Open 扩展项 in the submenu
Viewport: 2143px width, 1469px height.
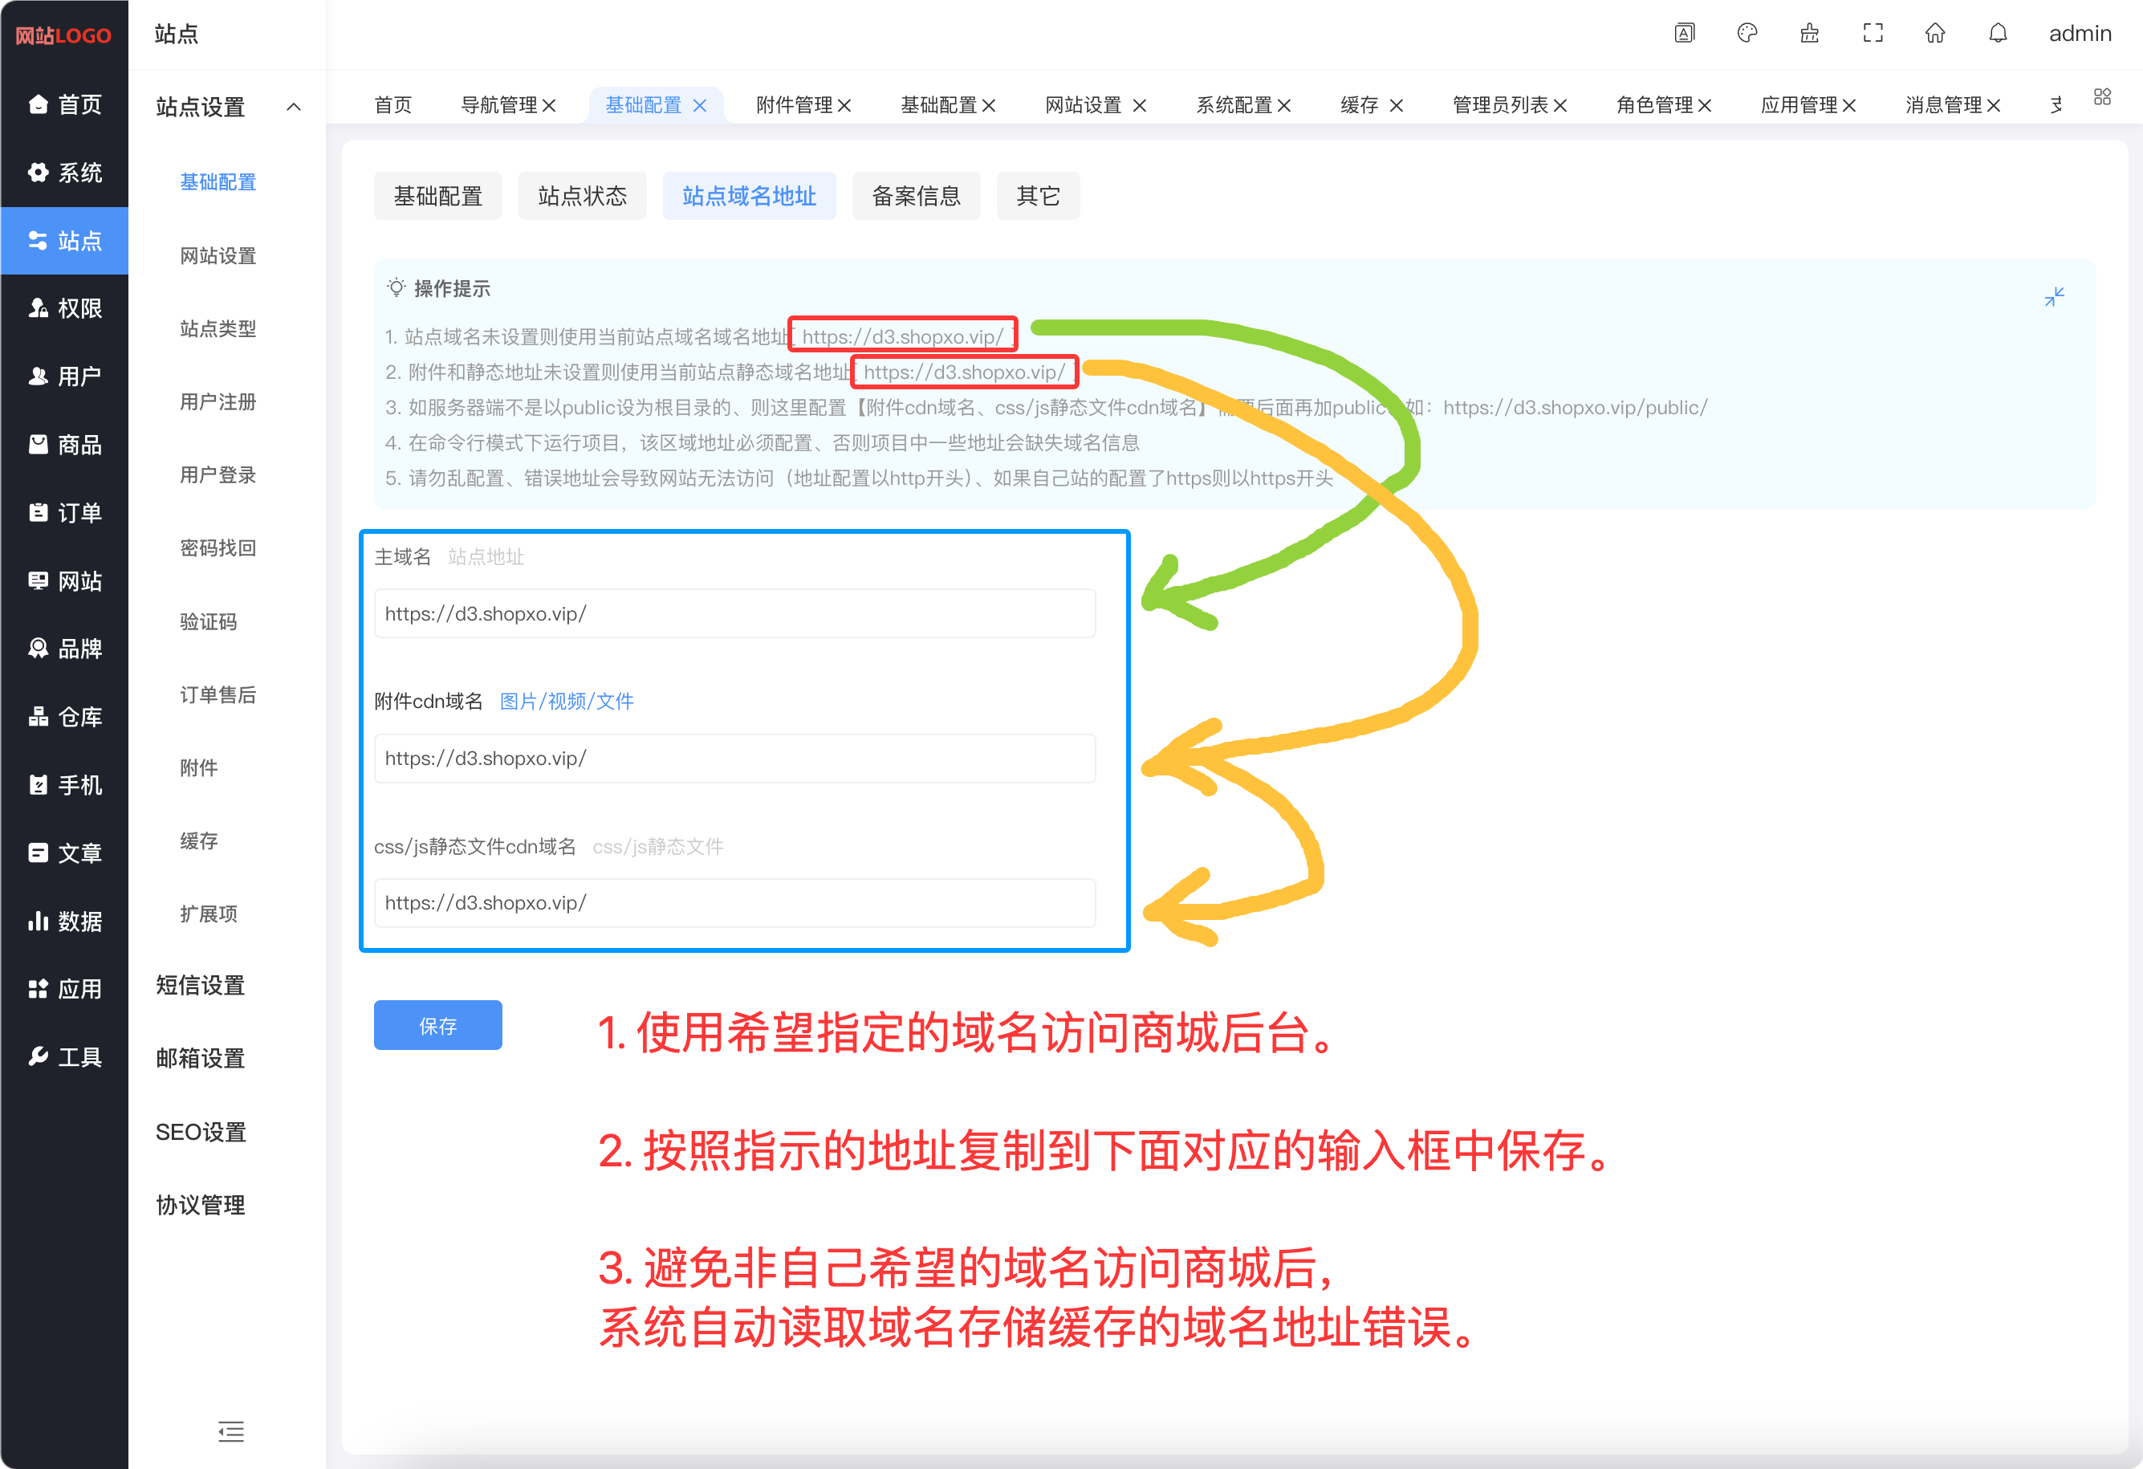pos(209,914)
